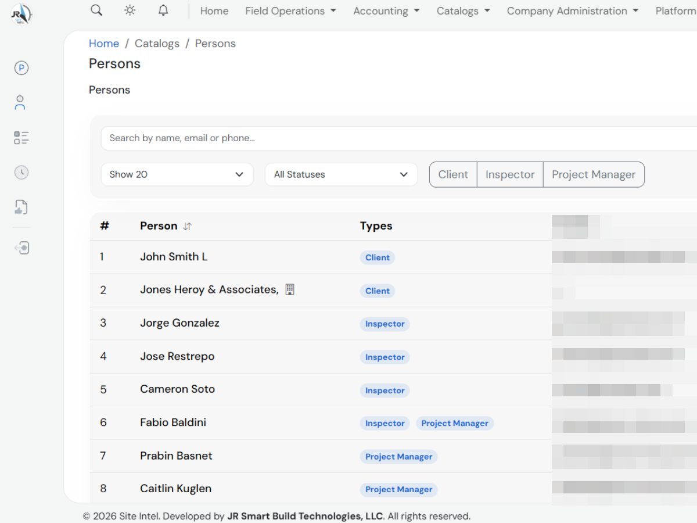This screenshot has width=697, height=523.
Task: Expand the Accounting menu
Action: [x=386, y=11]
